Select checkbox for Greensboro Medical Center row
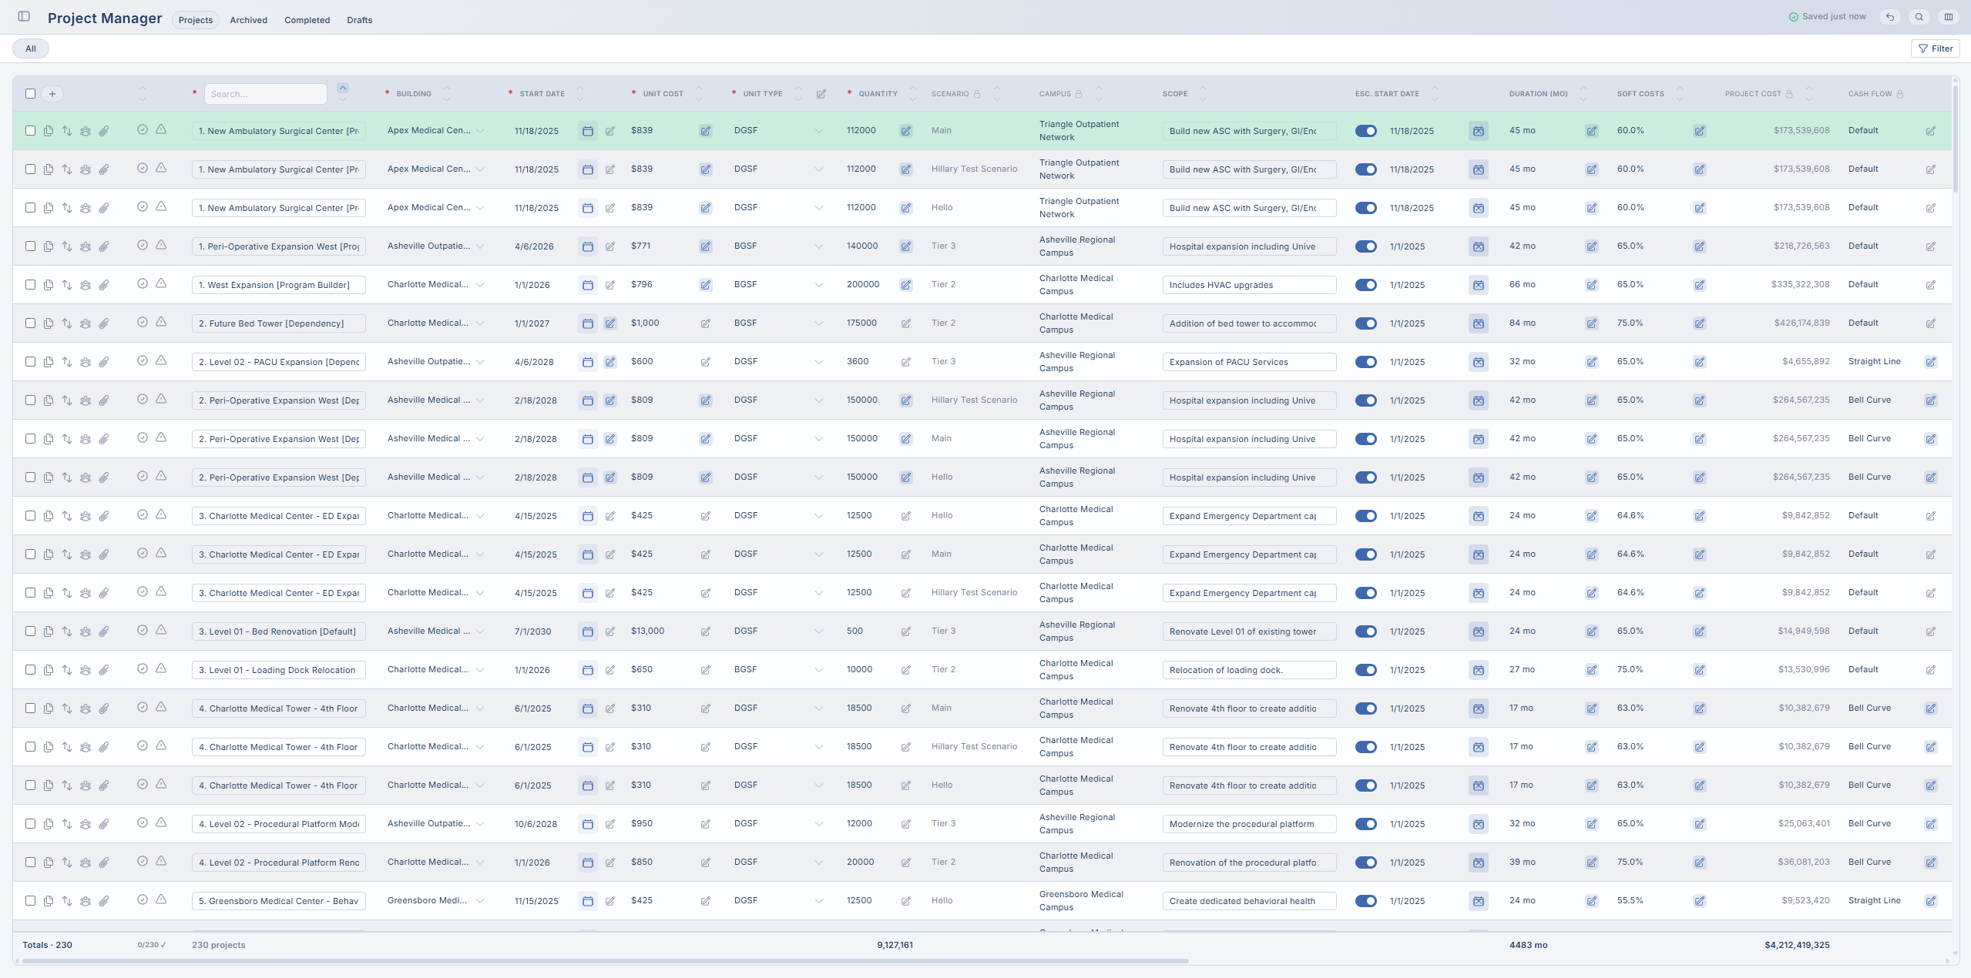This screenshot has height=978, width=1971. click(30, 901)
